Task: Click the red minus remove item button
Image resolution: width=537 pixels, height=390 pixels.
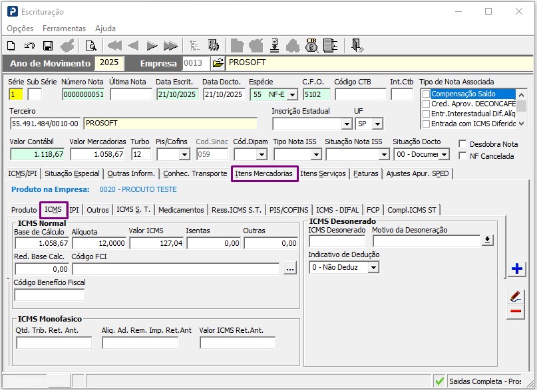Action: point(516,312)
